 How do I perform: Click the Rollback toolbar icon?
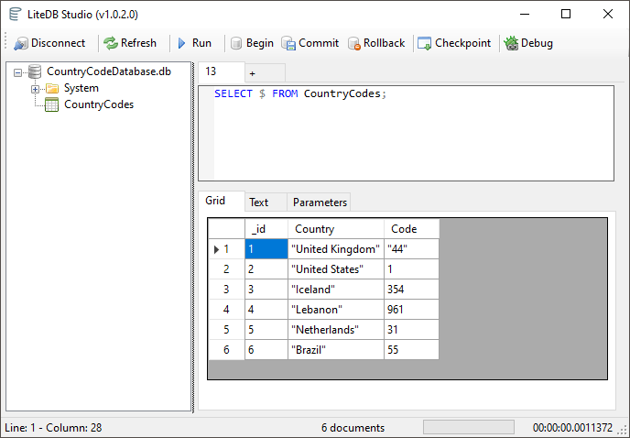(x=353, y=43)
